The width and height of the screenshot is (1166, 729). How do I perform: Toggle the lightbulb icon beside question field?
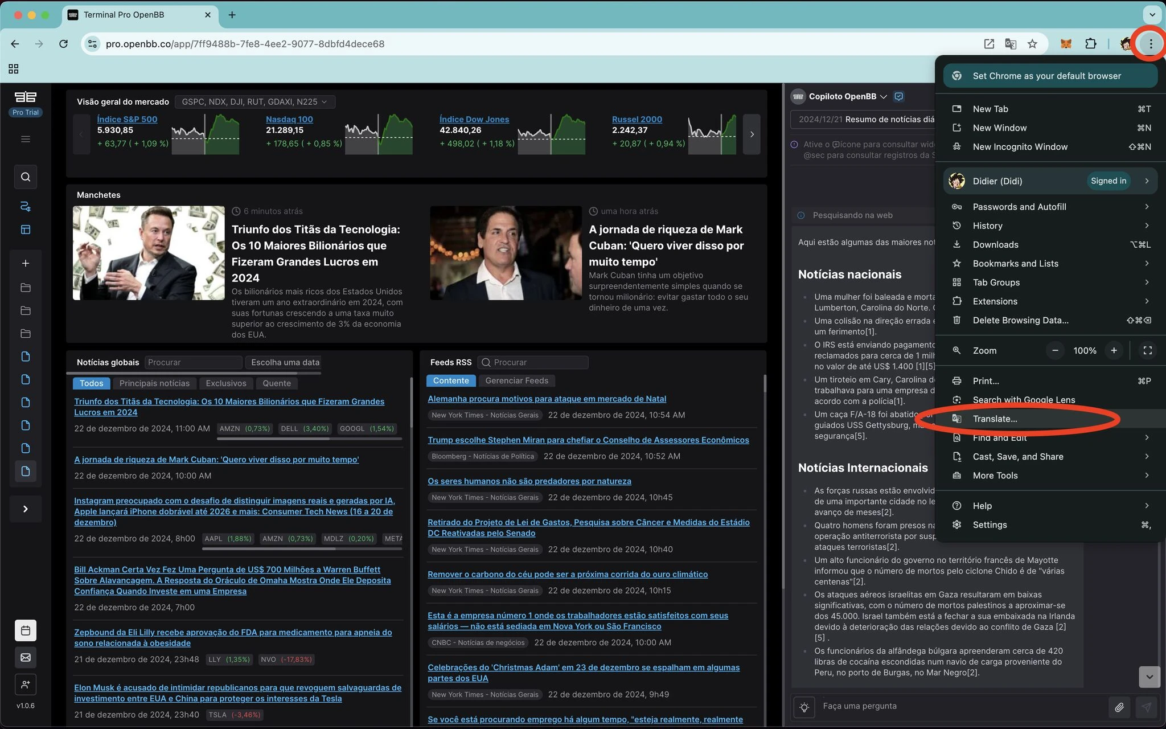[804, 707]
